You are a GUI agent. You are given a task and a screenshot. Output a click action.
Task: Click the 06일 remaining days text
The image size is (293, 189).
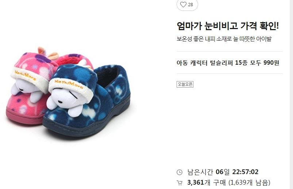coord(223,172)
